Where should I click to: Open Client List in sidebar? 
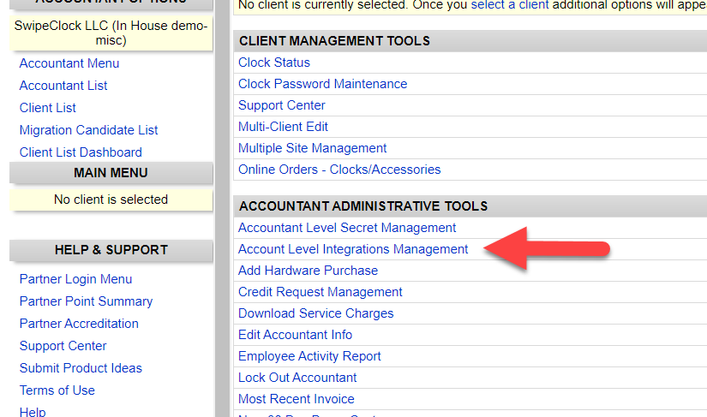coord(48,108)
